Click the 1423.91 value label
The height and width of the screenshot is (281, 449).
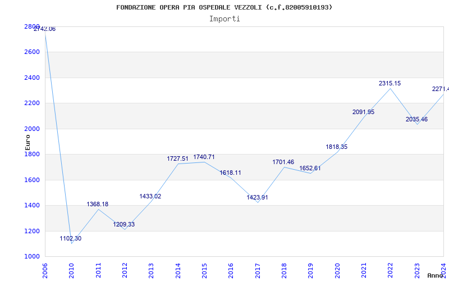coord(257,198)
